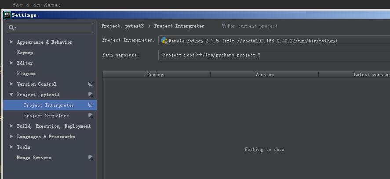Select the Keymap settings page
The width and height of the screenshot is (390, 179).
pos(25,53)
